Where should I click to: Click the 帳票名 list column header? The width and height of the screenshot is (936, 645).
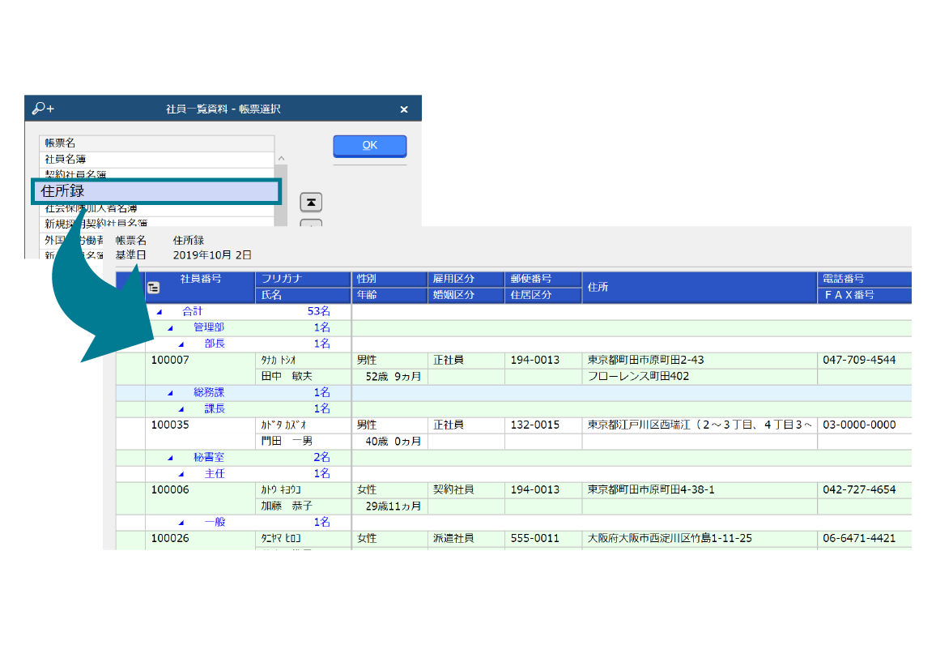coord(156,143)
